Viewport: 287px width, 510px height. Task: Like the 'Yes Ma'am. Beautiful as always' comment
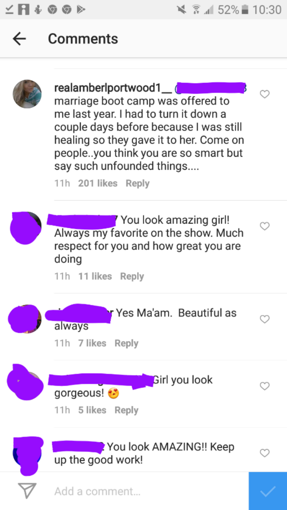[x=265, y=319]
